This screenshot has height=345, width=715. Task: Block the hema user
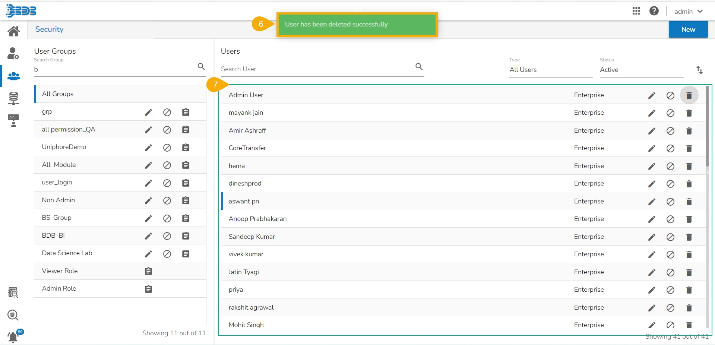tap(670, 166)
